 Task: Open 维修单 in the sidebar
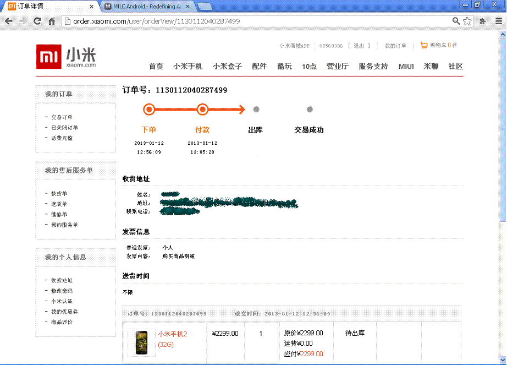(x=59, y=214)
